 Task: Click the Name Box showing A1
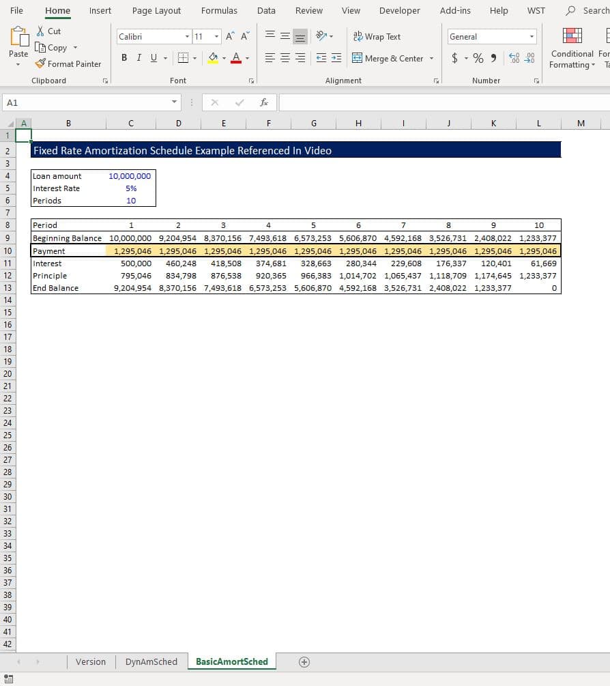(87, 102)
